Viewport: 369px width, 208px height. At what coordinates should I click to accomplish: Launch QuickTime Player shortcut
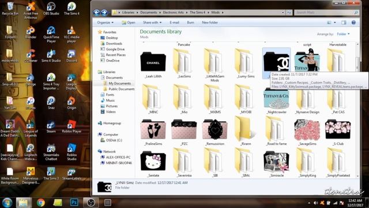[51, 34]
